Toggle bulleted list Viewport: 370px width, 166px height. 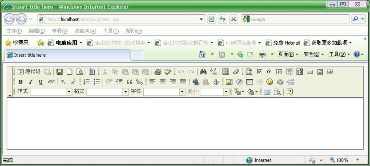point(97,82)
